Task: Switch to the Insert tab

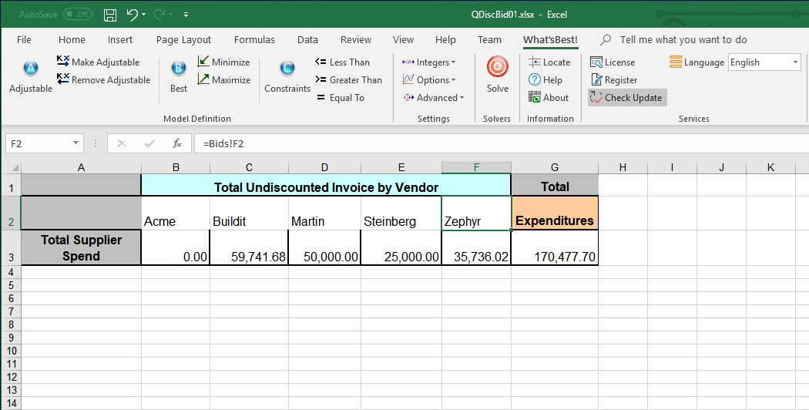Action: coord(120,40)
